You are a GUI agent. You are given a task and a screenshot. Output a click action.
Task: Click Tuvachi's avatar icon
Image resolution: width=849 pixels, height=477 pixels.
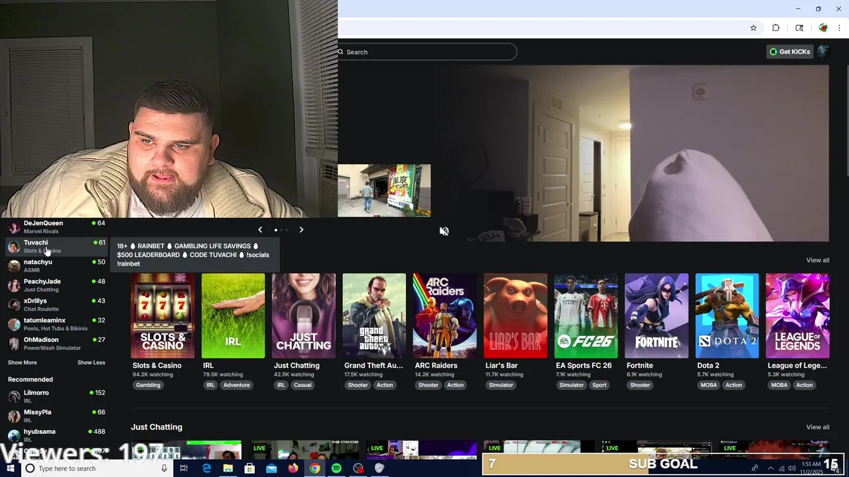point(14,247)
